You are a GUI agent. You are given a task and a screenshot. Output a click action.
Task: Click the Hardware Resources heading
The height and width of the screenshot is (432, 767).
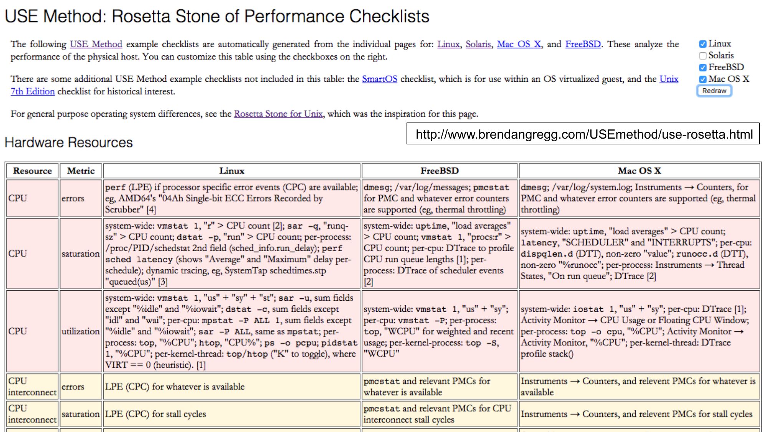point(69,143)
